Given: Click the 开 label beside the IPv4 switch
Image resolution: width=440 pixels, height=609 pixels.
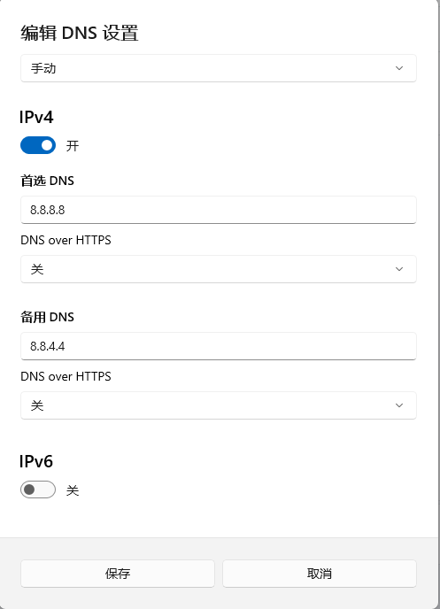Looking at the screenshot, I should click(x=73, y=146).
